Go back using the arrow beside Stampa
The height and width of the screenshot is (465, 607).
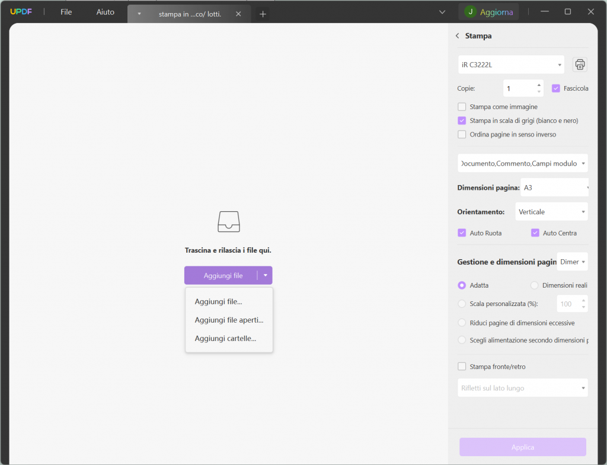click(456, 36)
